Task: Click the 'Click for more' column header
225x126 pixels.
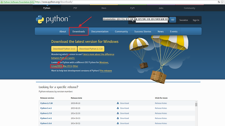Action: [x=161, y=98]
